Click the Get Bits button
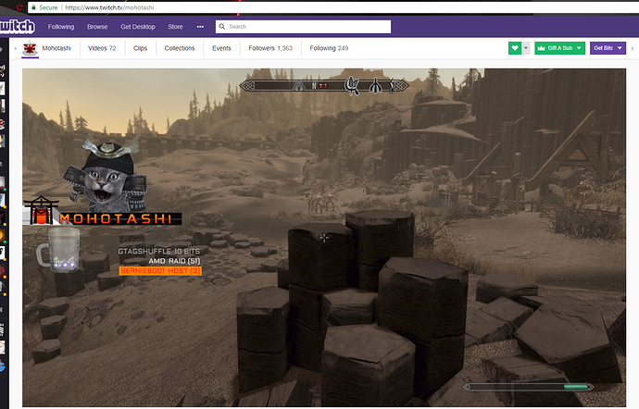 point(608,48)
